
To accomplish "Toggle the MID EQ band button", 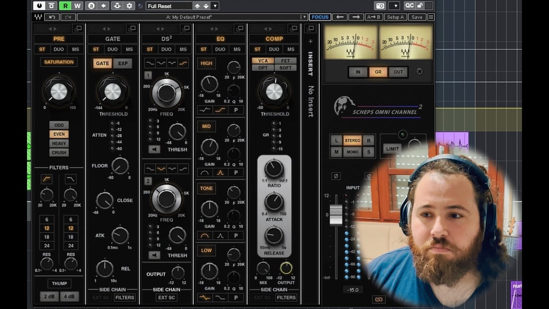I will pos(206,126).
